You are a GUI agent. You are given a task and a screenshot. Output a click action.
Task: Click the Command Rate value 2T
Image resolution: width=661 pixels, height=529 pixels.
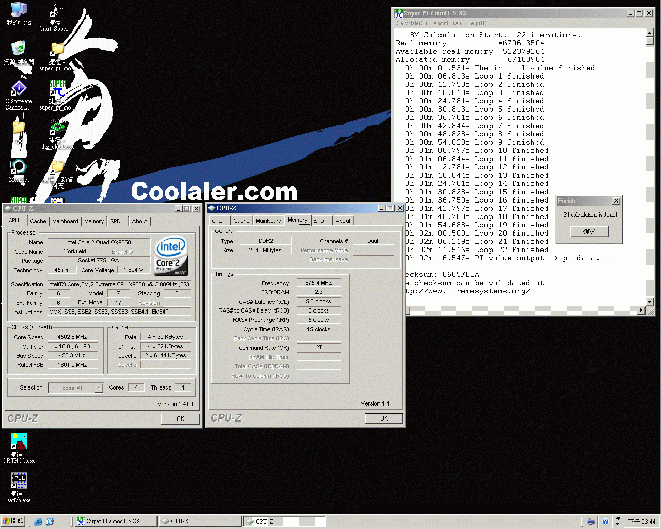point(319,348)
